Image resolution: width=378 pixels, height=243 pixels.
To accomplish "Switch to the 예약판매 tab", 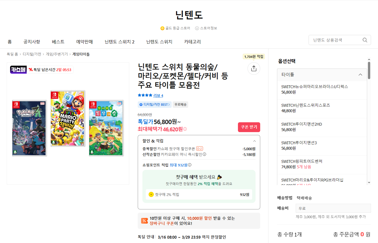I will tap(84, 42).
